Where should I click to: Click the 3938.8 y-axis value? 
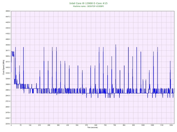coord(8,45)
